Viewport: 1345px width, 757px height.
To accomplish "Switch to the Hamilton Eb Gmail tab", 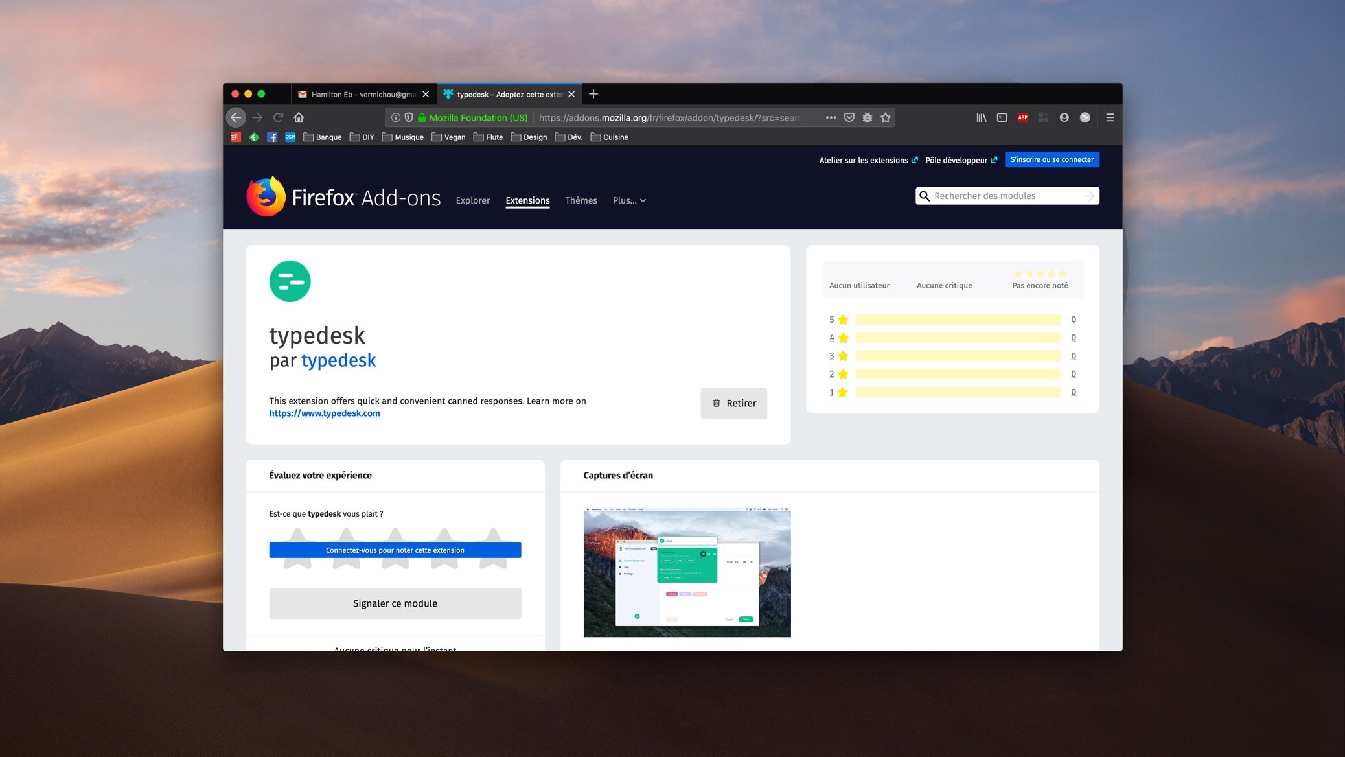I will pos(362,94).
